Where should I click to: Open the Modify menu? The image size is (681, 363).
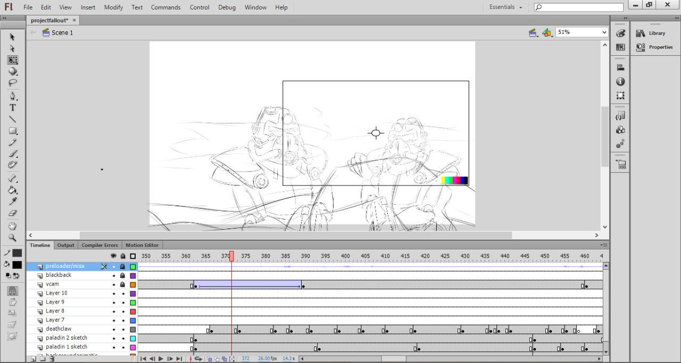113,7
